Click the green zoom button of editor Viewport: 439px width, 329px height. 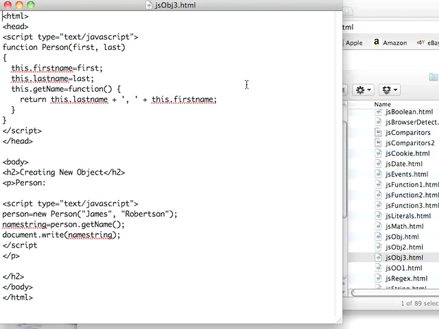tap(31, 5)
